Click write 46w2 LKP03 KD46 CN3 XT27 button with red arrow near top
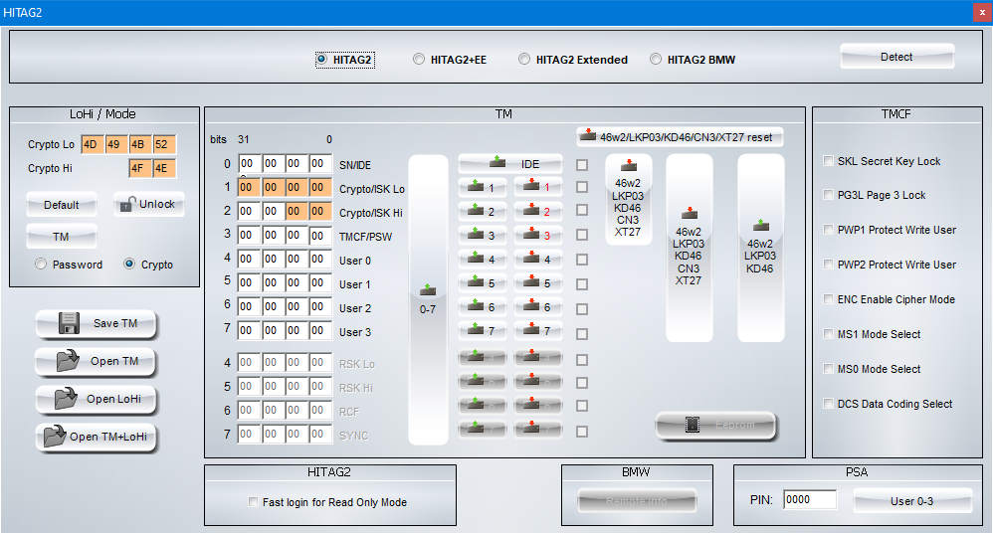Screen dimensions: 993x534 [x=628, y=199]
